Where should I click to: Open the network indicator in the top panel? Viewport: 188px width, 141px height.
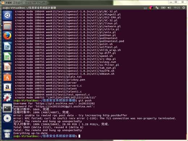point(157,8)
